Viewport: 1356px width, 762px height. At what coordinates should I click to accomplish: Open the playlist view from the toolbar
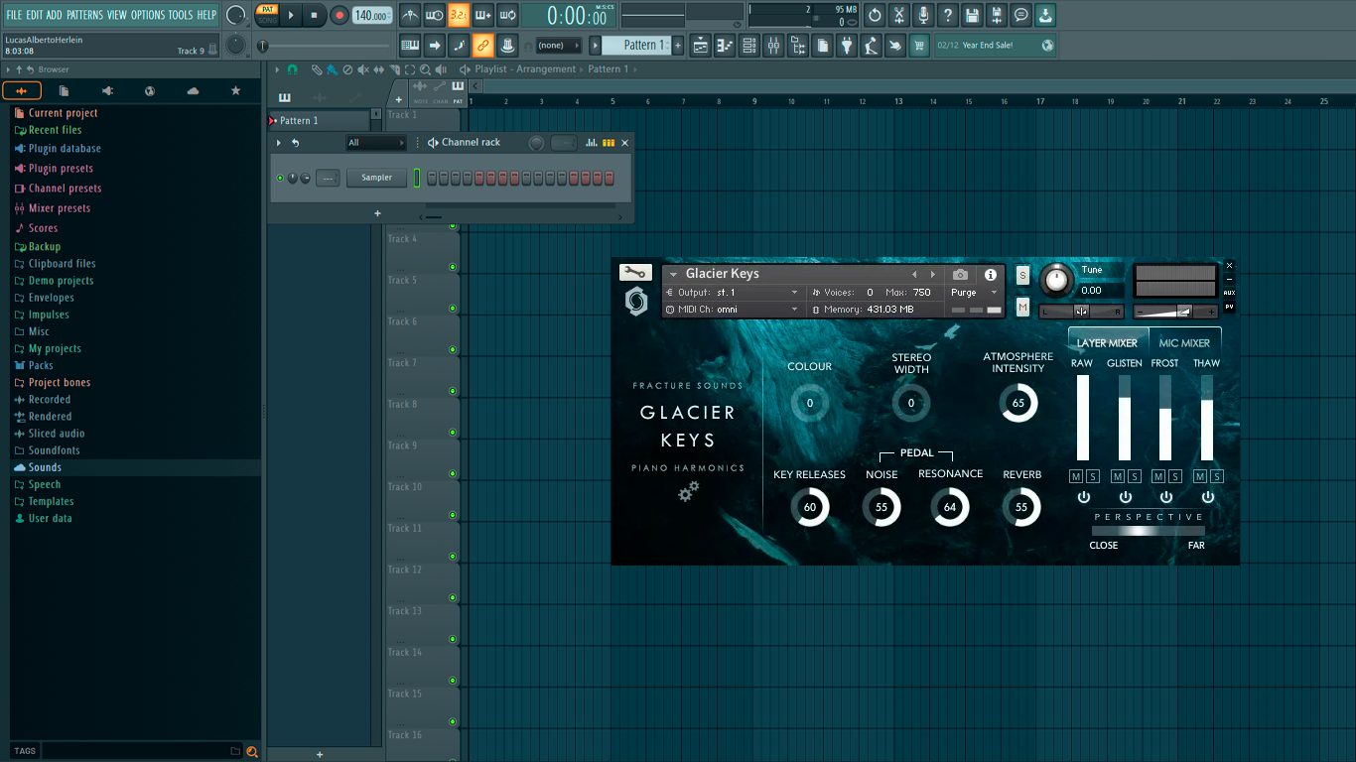700,45
